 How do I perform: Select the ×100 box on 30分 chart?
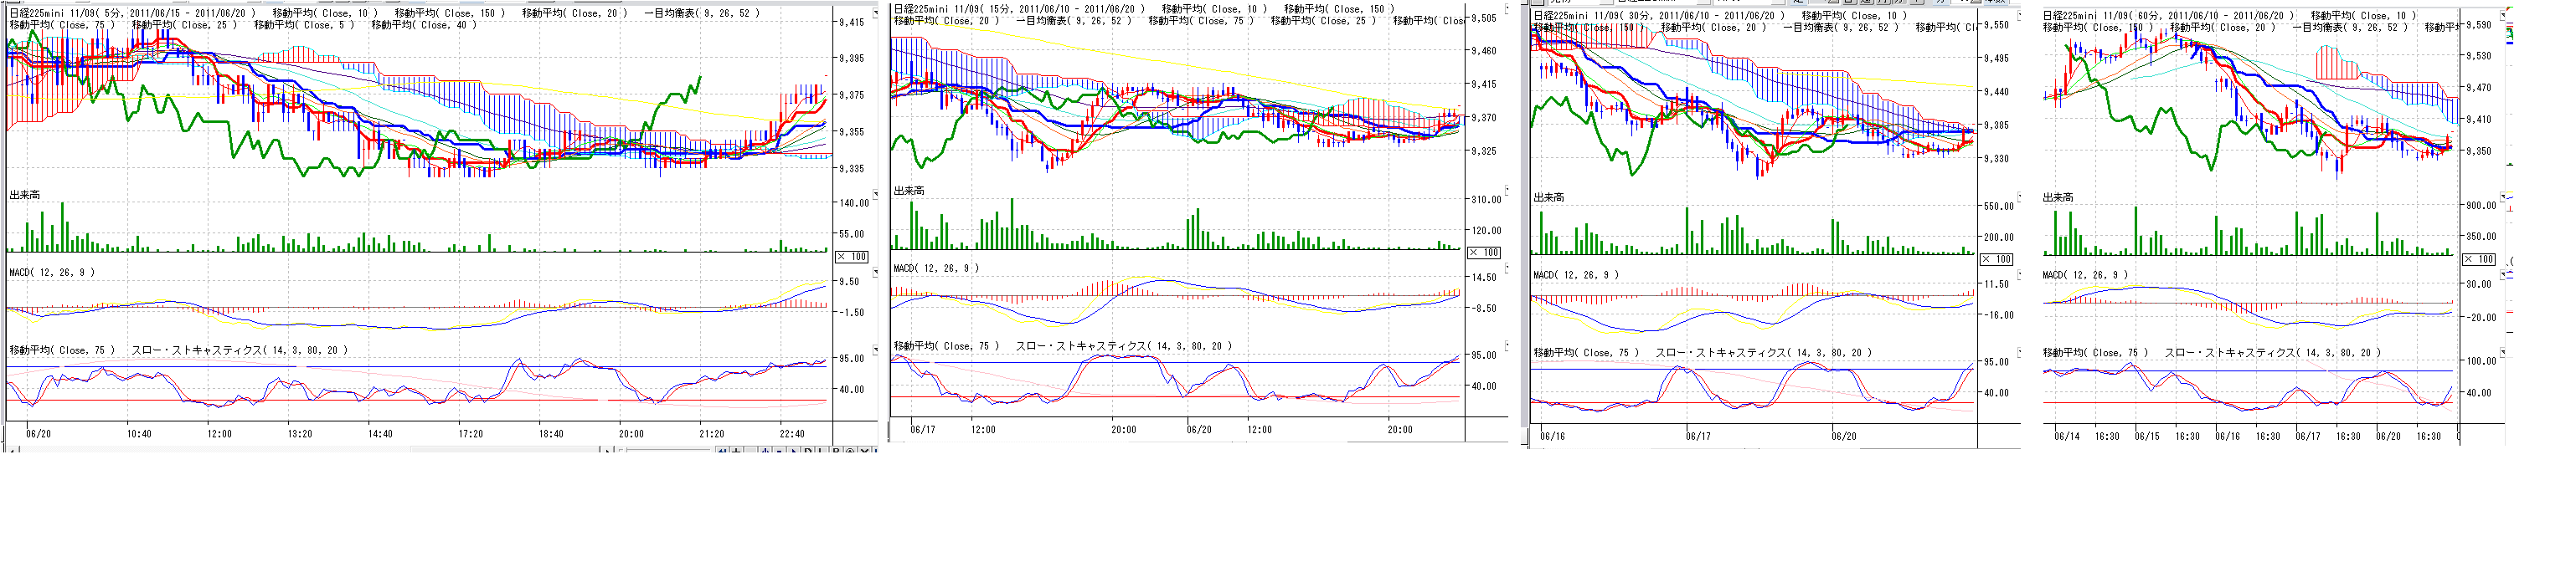[x=1997, y=259]
